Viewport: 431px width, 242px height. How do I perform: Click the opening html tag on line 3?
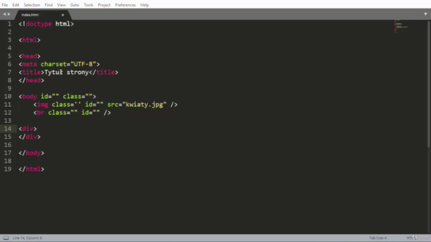[x=30, y=40]
